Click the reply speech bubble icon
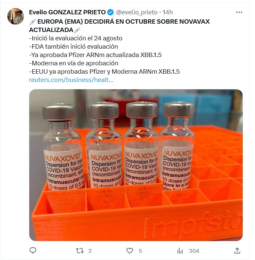 [x=33, y=251]
